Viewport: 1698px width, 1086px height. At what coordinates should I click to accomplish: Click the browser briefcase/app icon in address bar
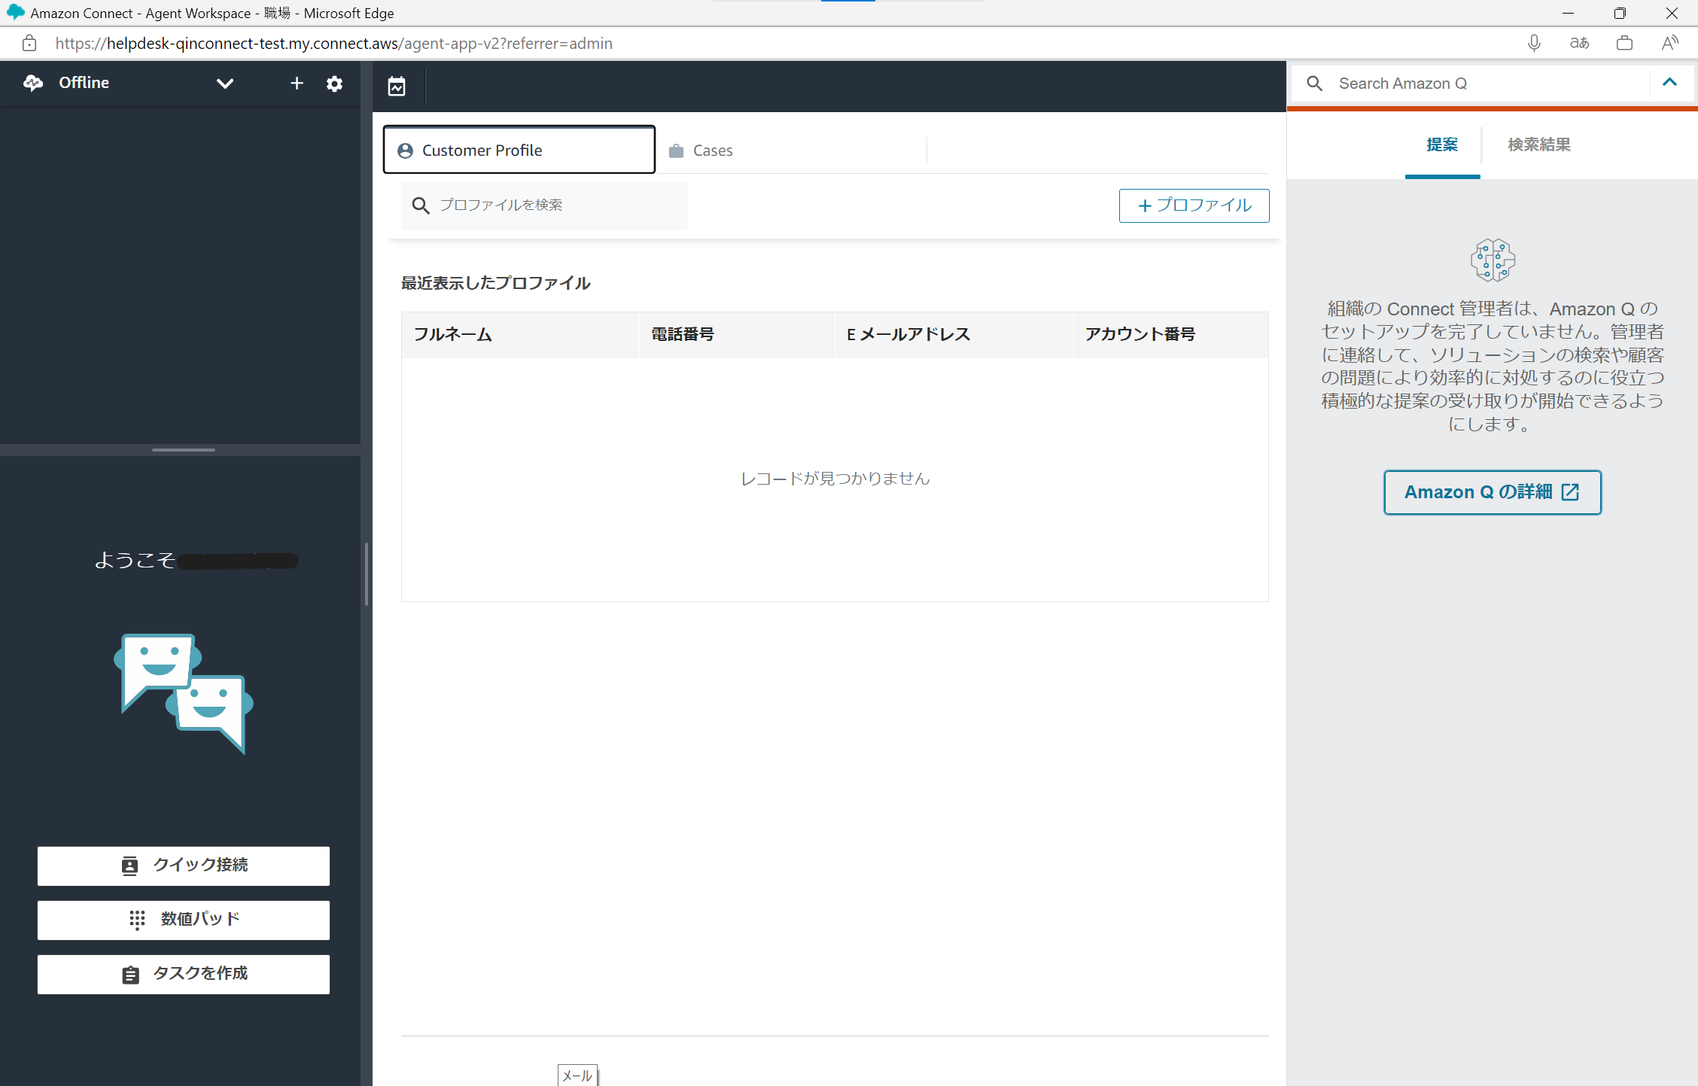pyautogui.click(x=1624, y=44)
